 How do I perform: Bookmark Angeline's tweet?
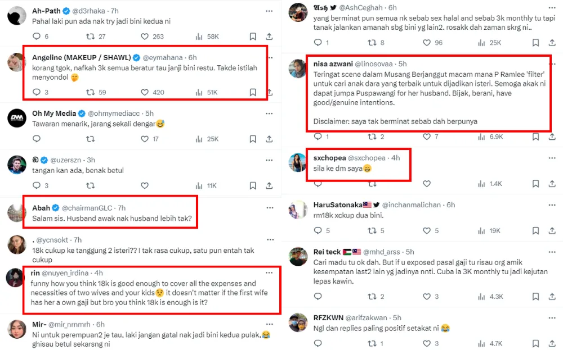click(253, 92)
